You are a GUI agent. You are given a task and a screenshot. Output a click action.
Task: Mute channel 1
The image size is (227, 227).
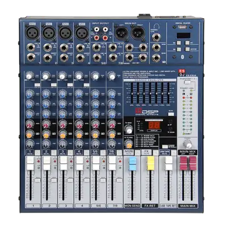(37, 153)
